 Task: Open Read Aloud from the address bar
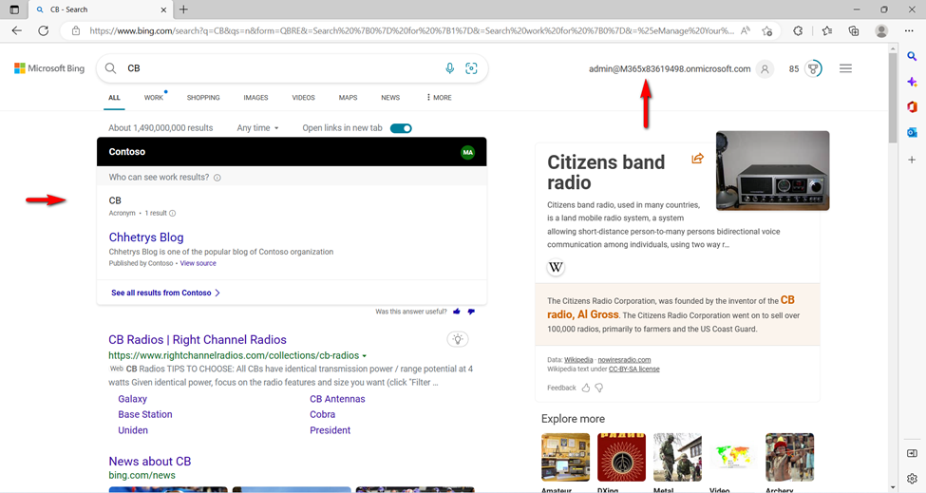coord(746,30)
